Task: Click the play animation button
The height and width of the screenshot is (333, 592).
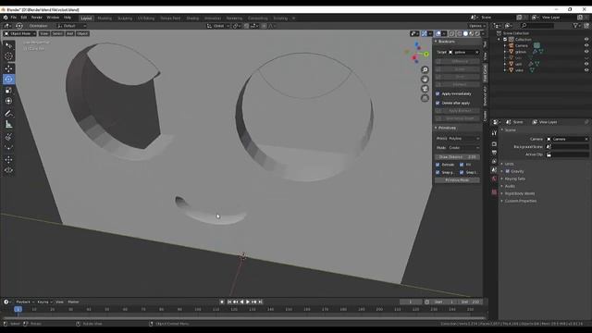Action: coord(248,302)
